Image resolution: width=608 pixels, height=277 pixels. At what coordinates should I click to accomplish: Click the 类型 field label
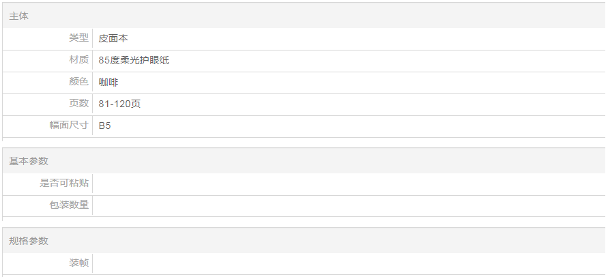pos(79,38)
